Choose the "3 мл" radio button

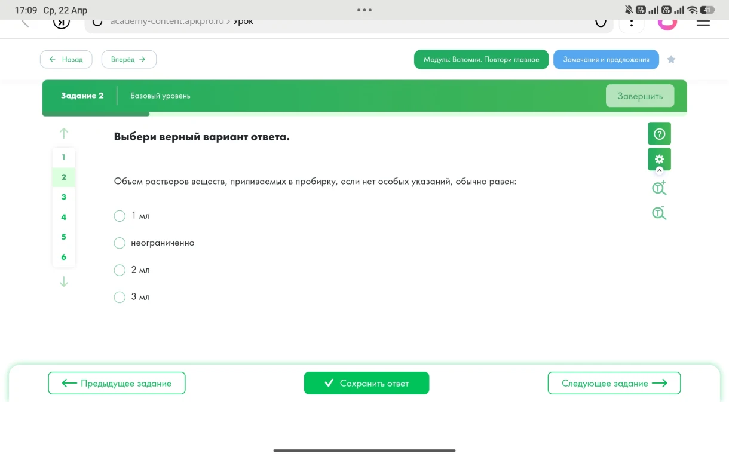click(120, 297)
